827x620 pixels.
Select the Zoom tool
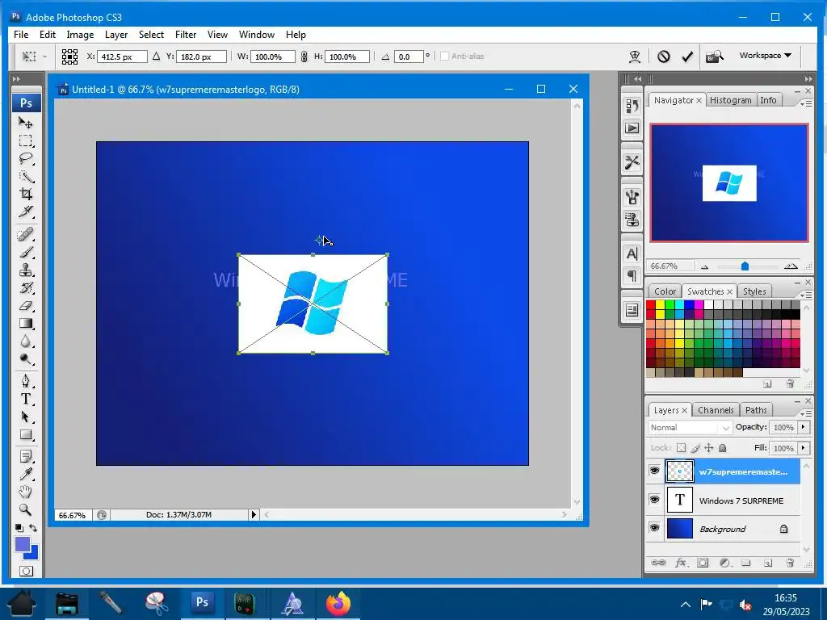[25, 509]
